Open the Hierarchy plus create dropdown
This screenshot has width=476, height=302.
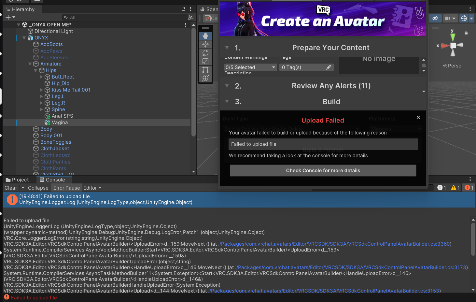[x=10, y=17]
